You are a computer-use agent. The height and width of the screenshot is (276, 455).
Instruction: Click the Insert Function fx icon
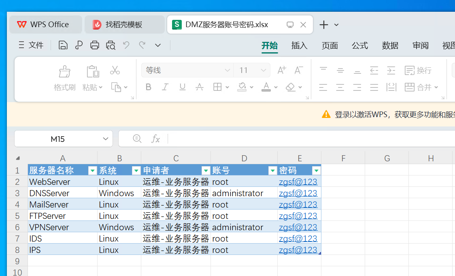pyautogui.click(x=155, y=139)
